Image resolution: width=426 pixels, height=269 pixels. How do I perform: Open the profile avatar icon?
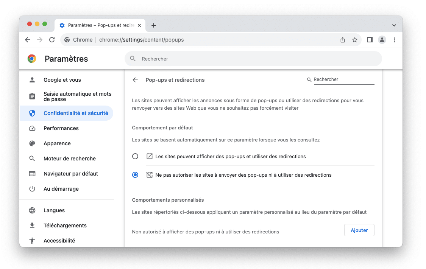[382, 40]
